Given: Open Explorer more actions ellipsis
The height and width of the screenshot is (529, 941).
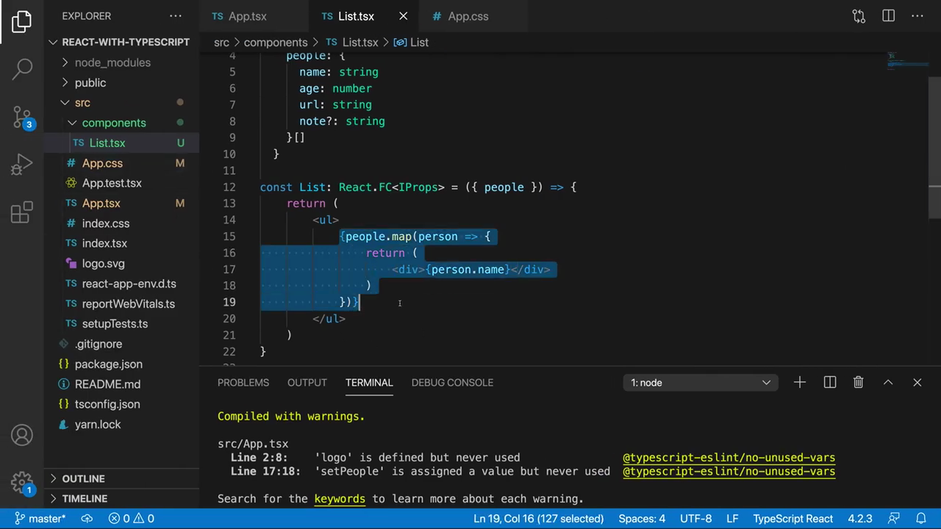Looking at the screenshot, I should [176, 16].
